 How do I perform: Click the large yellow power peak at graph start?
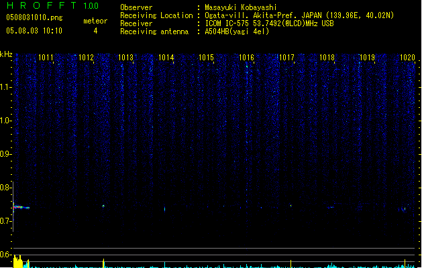click(18, 261)
